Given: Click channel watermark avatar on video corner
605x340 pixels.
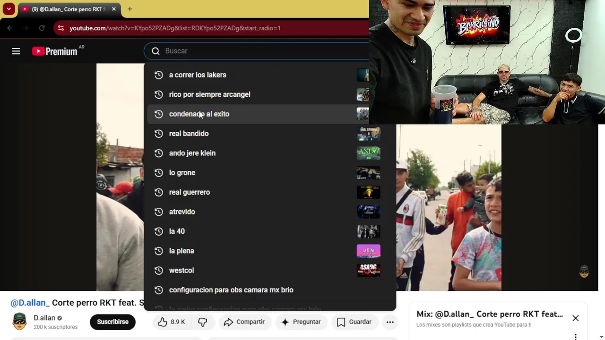Looking at the screenshot, I should 584,272.
